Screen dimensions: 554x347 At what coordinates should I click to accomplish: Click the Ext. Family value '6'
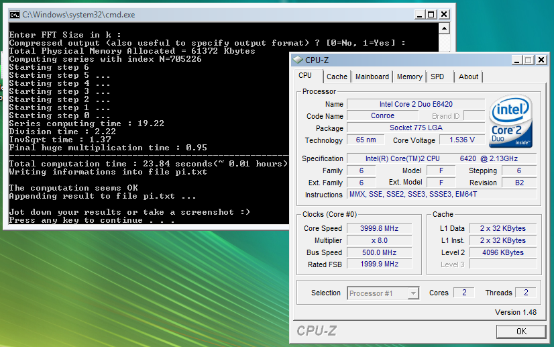pos(361,183)
